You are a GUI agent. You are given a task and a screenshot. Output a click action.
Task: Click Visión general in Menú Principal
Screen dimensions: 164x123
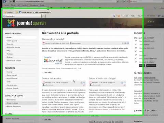pos(12,41)
